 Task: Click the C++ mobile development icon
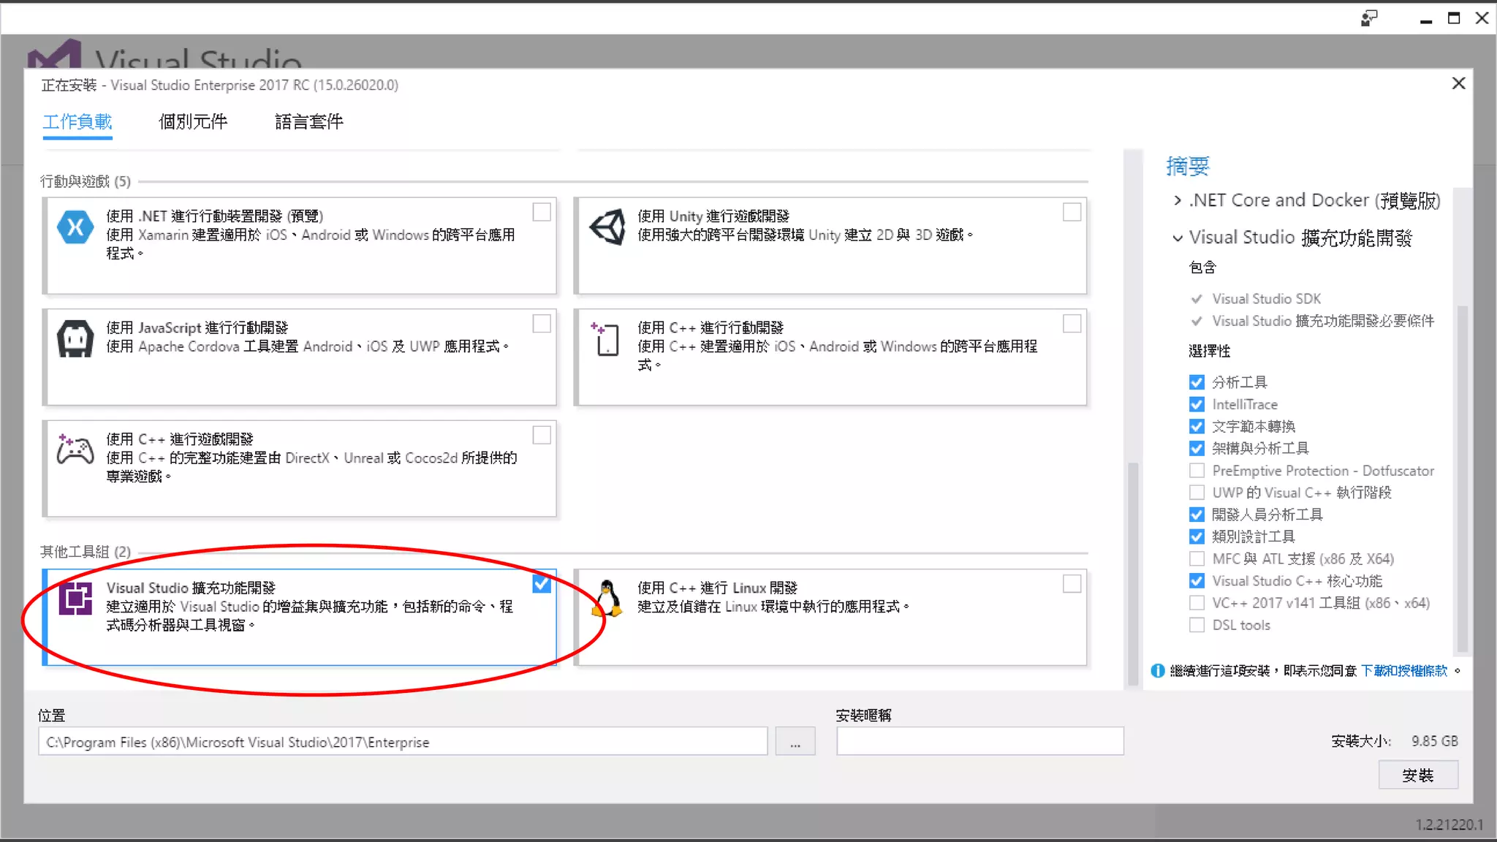coord(606,339)
